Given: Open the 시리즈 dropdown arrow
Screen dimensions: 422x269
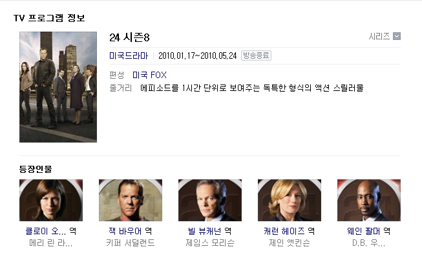Looking at the screenshot, I should tap(397, 36).
